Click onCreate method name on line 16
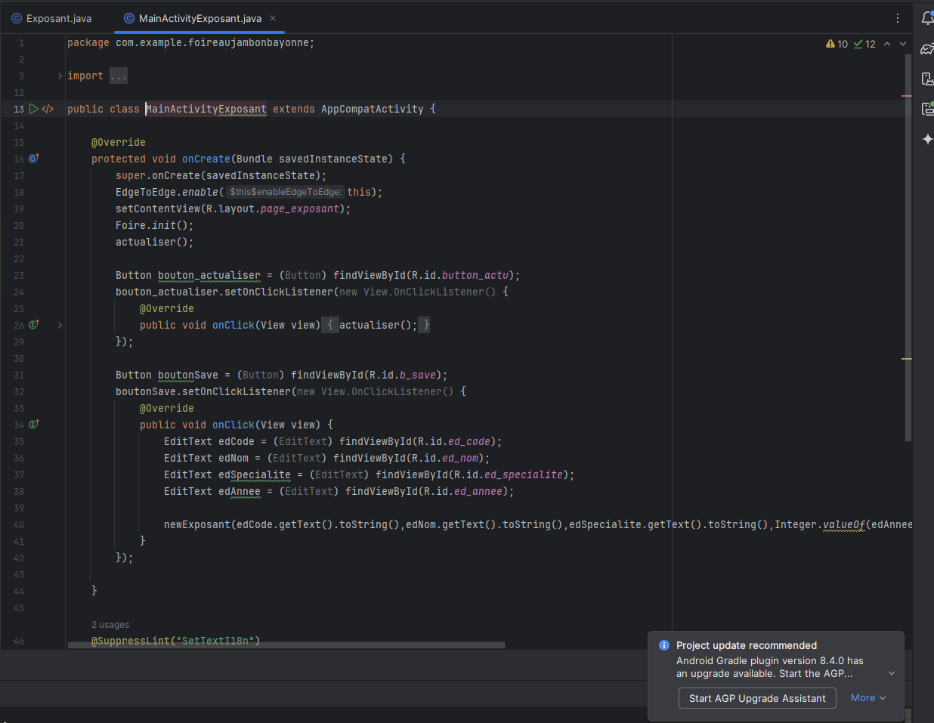 (x=206, y=159)
